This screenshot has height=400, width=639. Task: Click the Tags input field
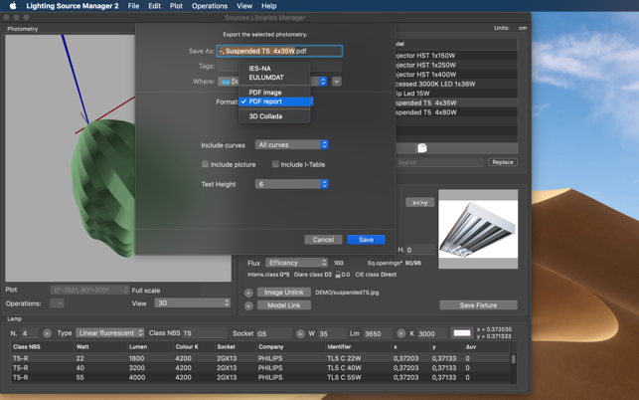279,66
